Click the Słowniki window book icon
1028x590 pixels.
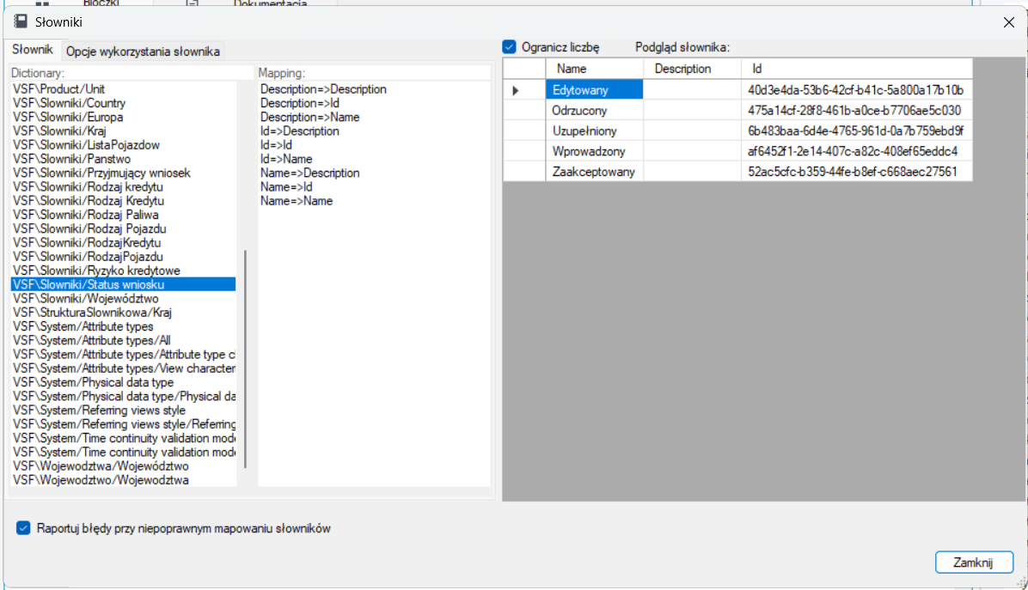pos(21,21)
